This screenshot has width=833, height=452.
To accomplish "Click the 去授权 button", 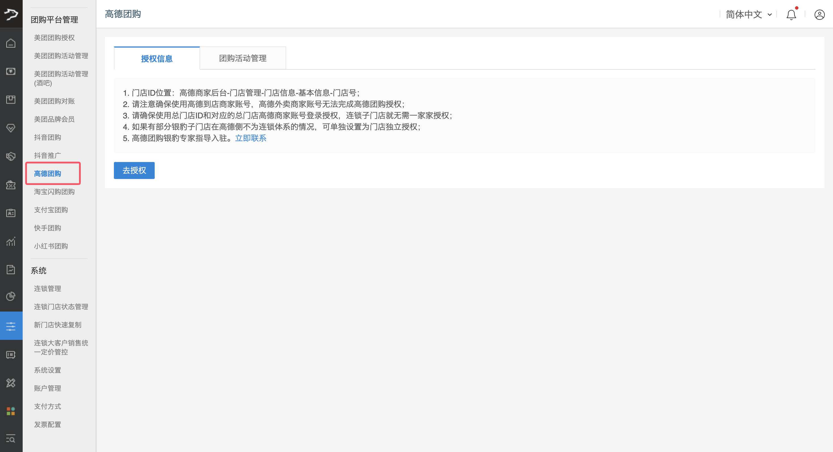I will (x=134, y=170).
